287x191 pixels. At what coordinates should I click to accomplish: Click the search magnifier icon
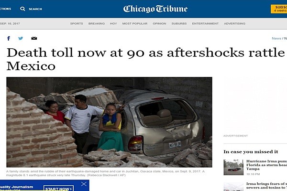[x=22, y=9]
